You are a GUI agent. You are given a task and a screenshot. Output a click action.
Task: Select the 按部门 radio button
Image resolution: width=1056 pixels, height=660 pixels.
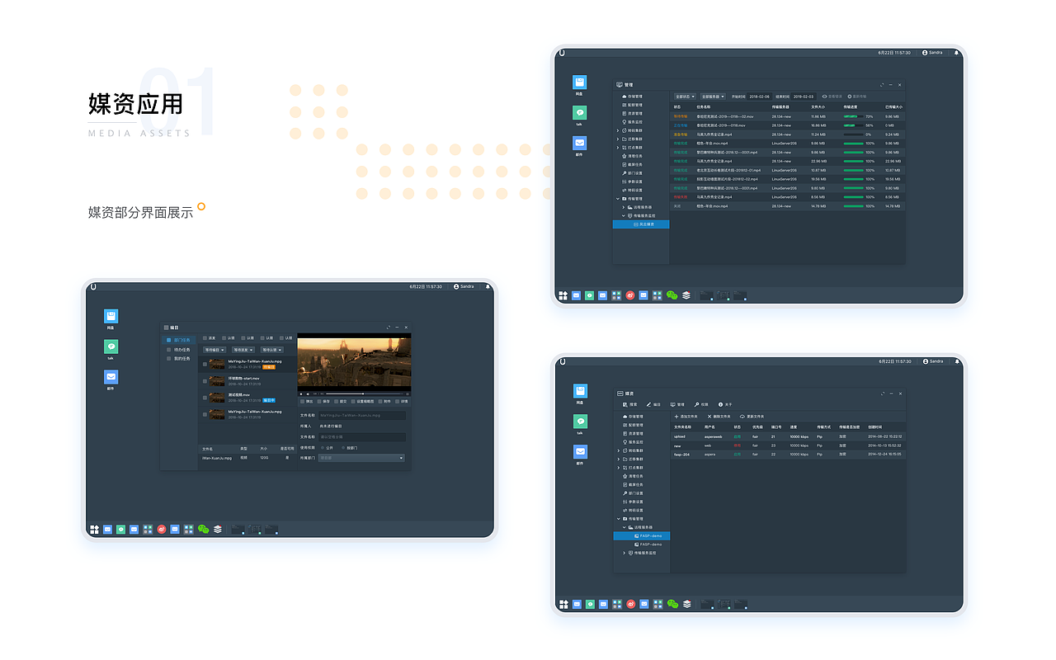[343, 448]
